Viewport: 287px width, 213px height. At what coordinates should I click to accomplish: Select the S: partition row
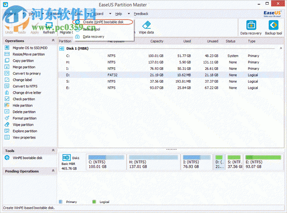click(x=171, y=82)
